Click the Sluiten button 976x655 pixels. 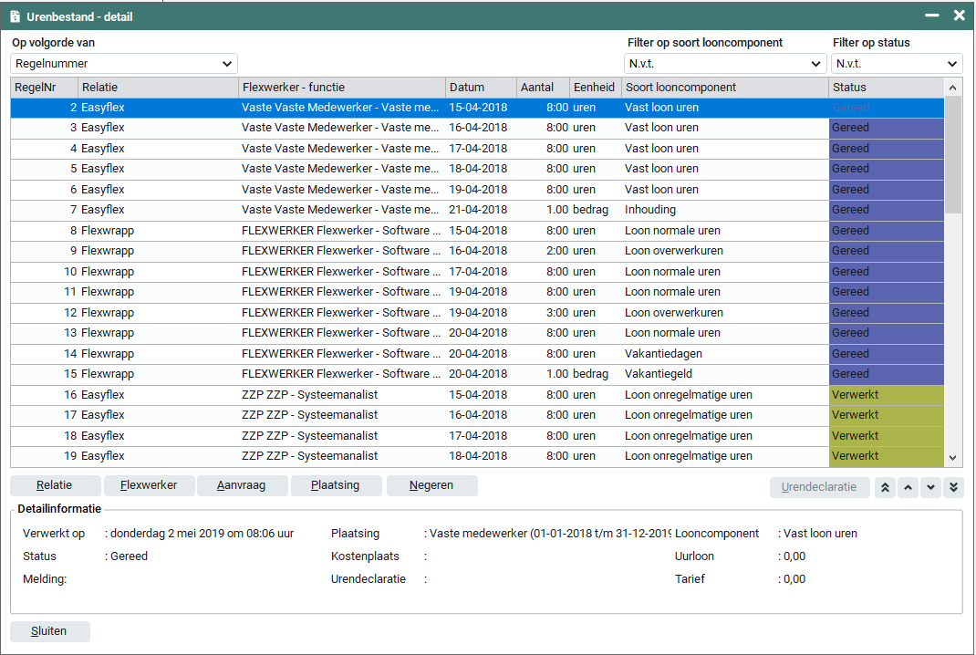pos(49,631)
